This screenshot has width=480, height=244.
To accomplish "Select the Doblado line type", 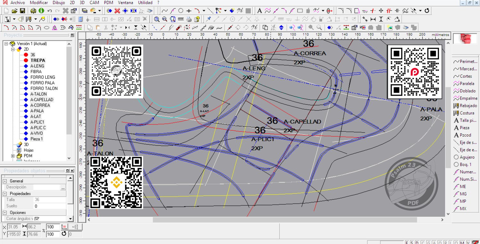I will point(465,91).
